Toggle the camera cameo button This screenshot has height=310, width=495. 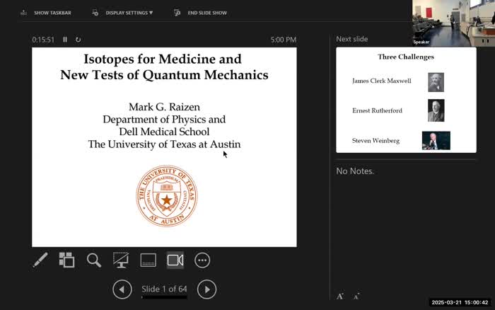tap(175, 260)
